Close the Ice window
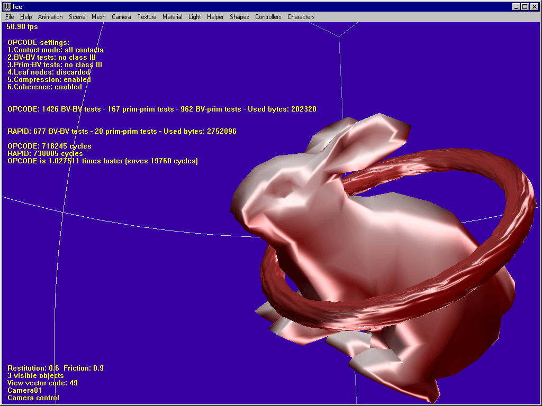The width and height of the screenshot is (542, 406). [x=535, y=6]
